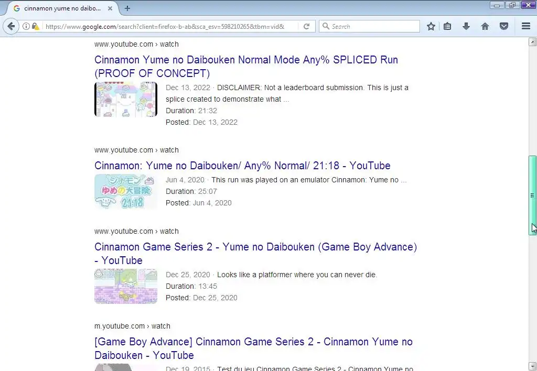537x371 pixels.
Task: Click 'Looks like a platformer' snippet text
Action: coord(297,275)
